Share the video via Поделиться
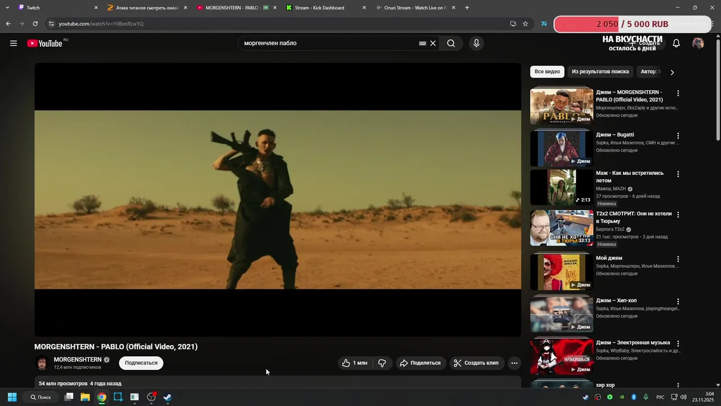This screenshot has width=721, height=406. click(421, 363)
